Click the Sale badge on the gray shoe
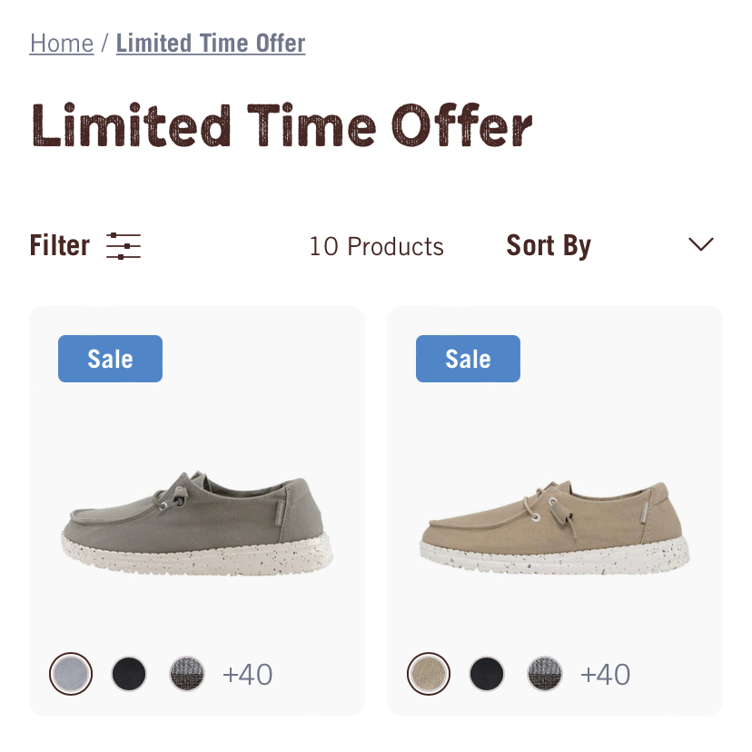This screenshot has width=752, height=752. click(x=110, y=358)
